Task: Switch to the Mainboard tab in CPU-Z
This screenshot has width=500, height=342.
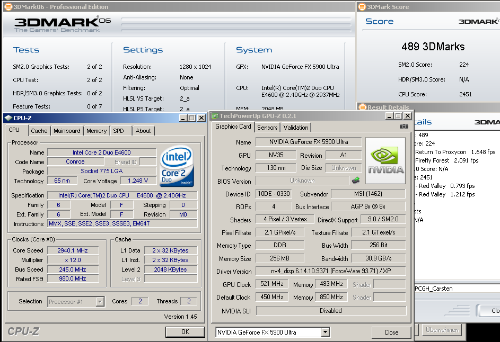Action: coord(67,131)
